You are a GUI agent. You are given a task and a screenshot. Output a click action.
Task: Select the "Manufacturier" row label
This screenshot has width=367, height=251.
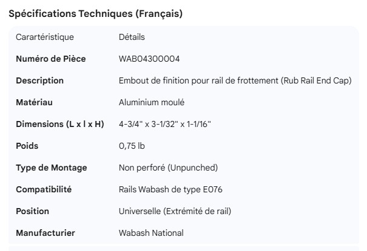tap(44, 233)
